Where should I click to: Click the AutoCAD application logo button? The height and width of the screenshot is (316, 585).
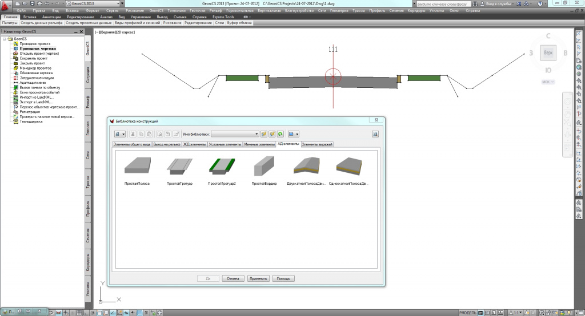[6, 6]
